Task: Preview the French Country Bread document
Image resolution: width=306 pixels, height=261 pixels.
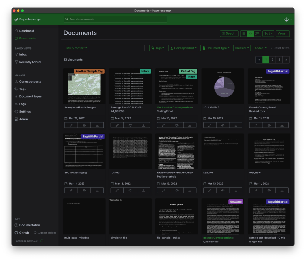Action: point(269,125)
